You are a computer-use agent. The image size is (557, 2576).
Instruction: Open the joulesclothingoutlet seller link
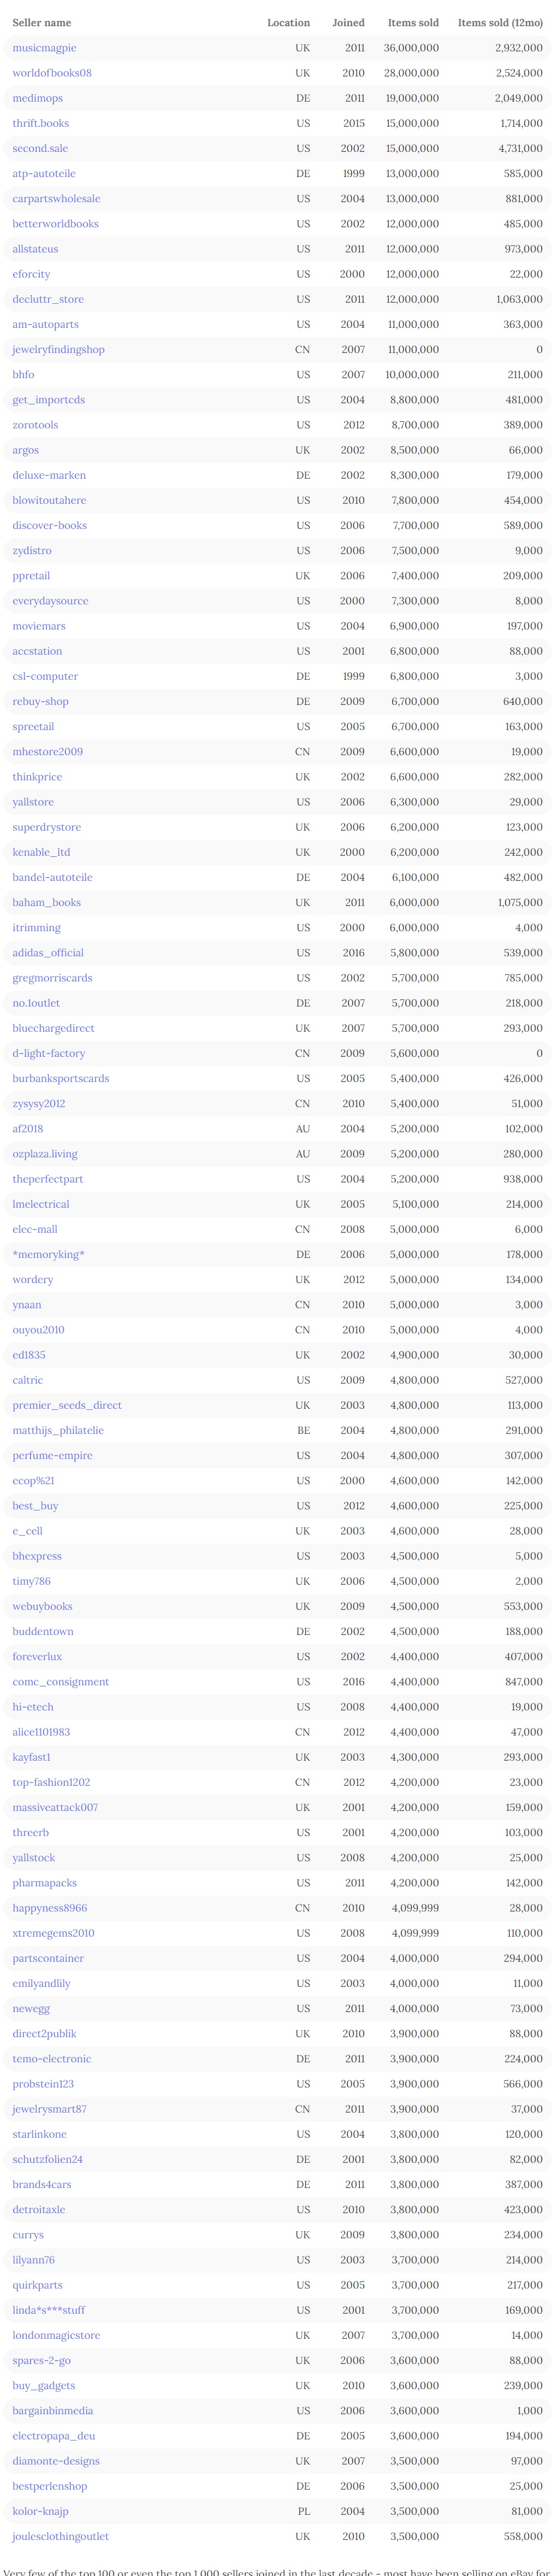click(x=61, y=2536)
